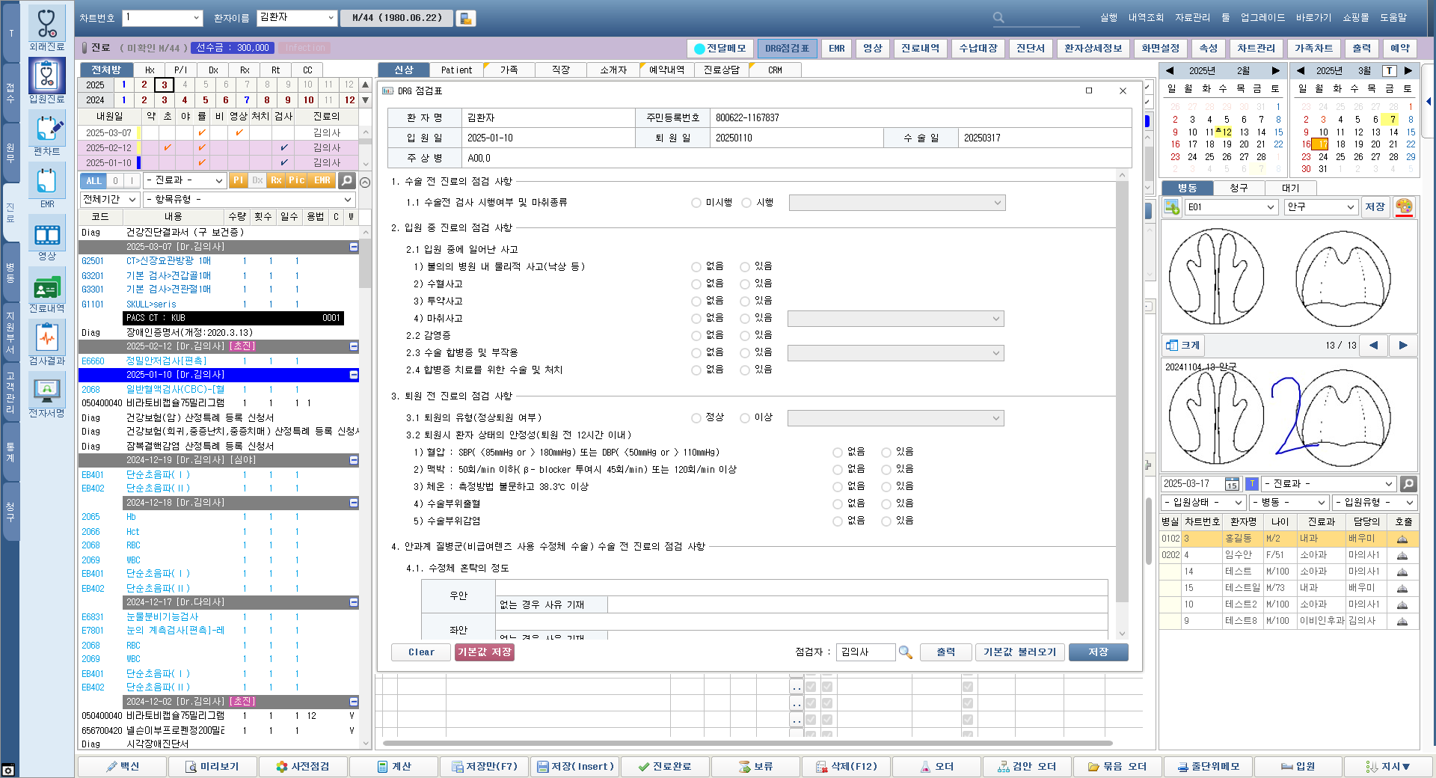The height and width of the screenshot is (778, 1436).
Task: Open the 마취종류 dropdown in section 1.1
Action: tap(897, 203)
